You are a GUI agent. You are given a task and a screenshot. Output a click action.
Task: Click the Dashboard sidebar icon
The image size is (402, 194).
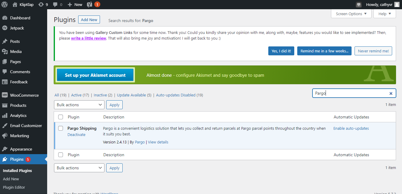point(5,18)
